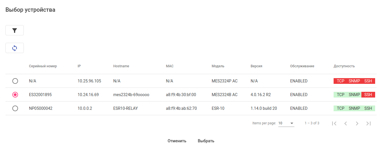
Task: Select radio button for NP05000042 device
Action: click(15, 108)
